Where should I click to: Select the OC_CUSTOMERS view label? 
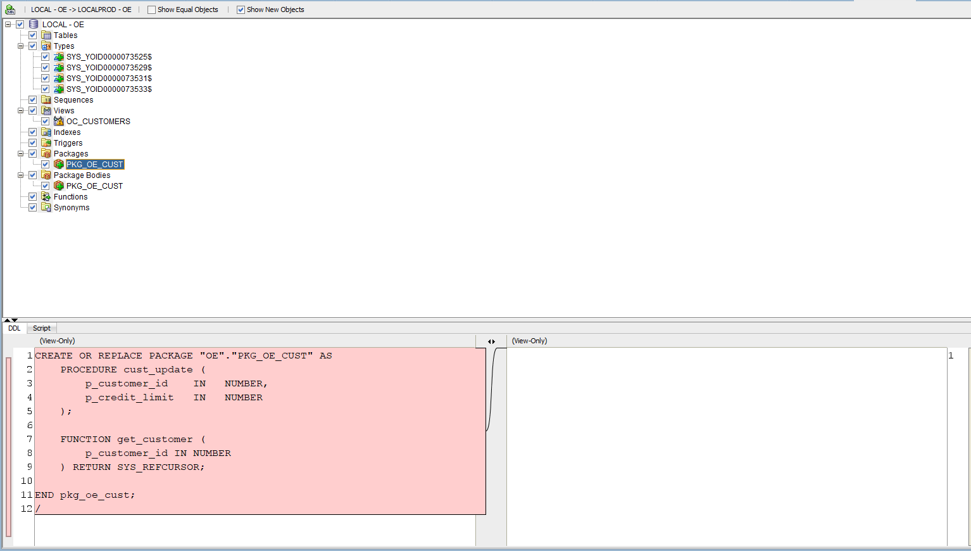[98, 121]
